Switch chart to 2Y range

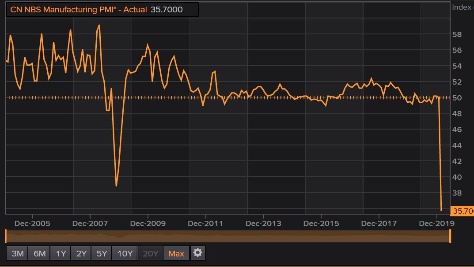click(81, 253)
